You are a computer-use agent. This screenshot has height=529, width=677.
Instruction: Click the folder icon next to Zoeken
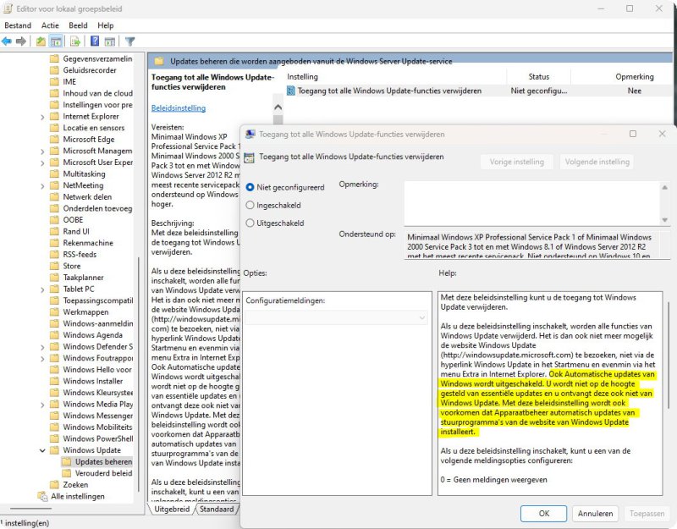tap(54, 484)
